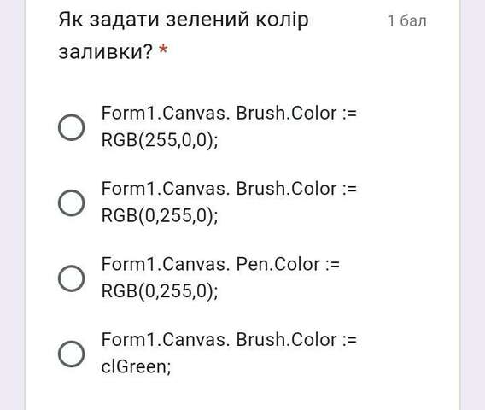Choose the radio button for Brush.Color RGB(0,255,0)
The image size is (485, 410).
[x=72, y=202]
